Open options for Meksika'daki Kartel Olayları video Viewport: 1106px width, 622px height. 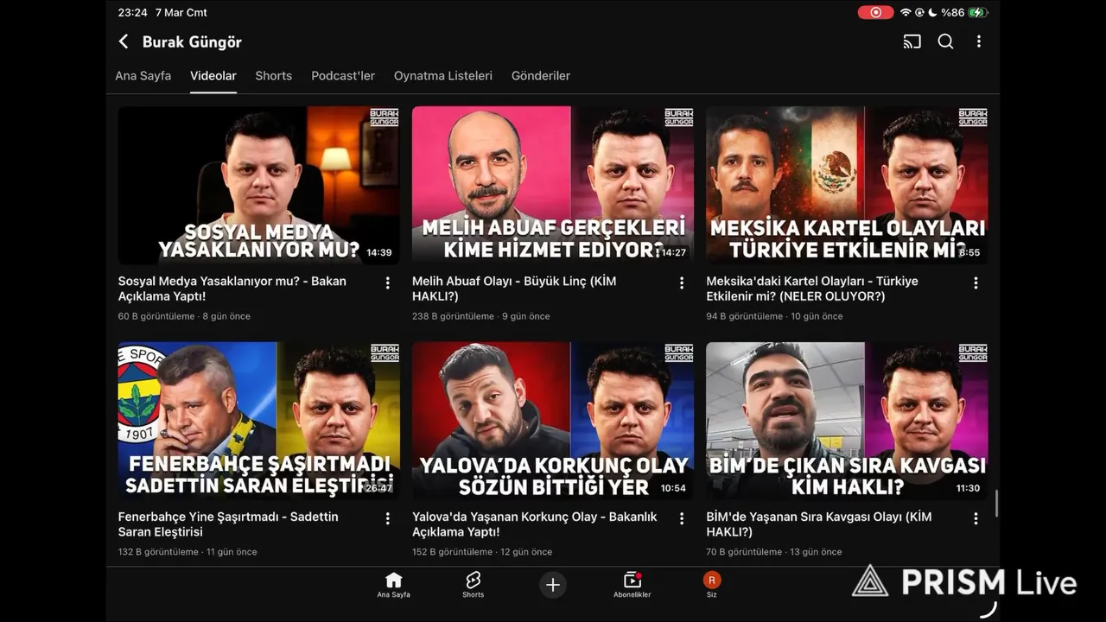(976, 283)
